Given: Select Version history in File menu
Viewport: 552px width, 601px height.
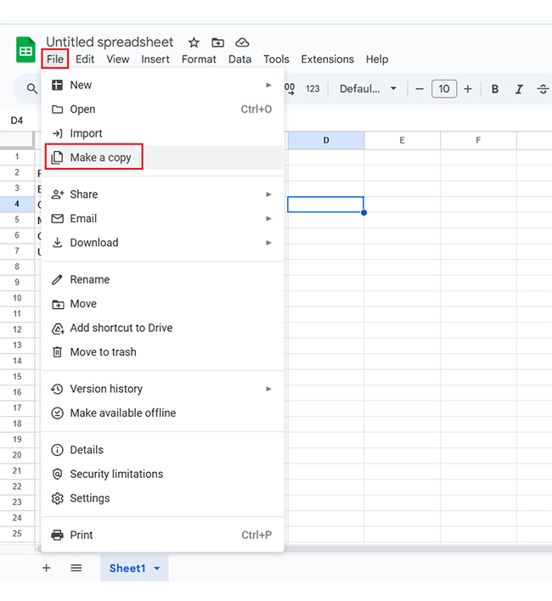Looking at the screenshot, I should point(106,389).
